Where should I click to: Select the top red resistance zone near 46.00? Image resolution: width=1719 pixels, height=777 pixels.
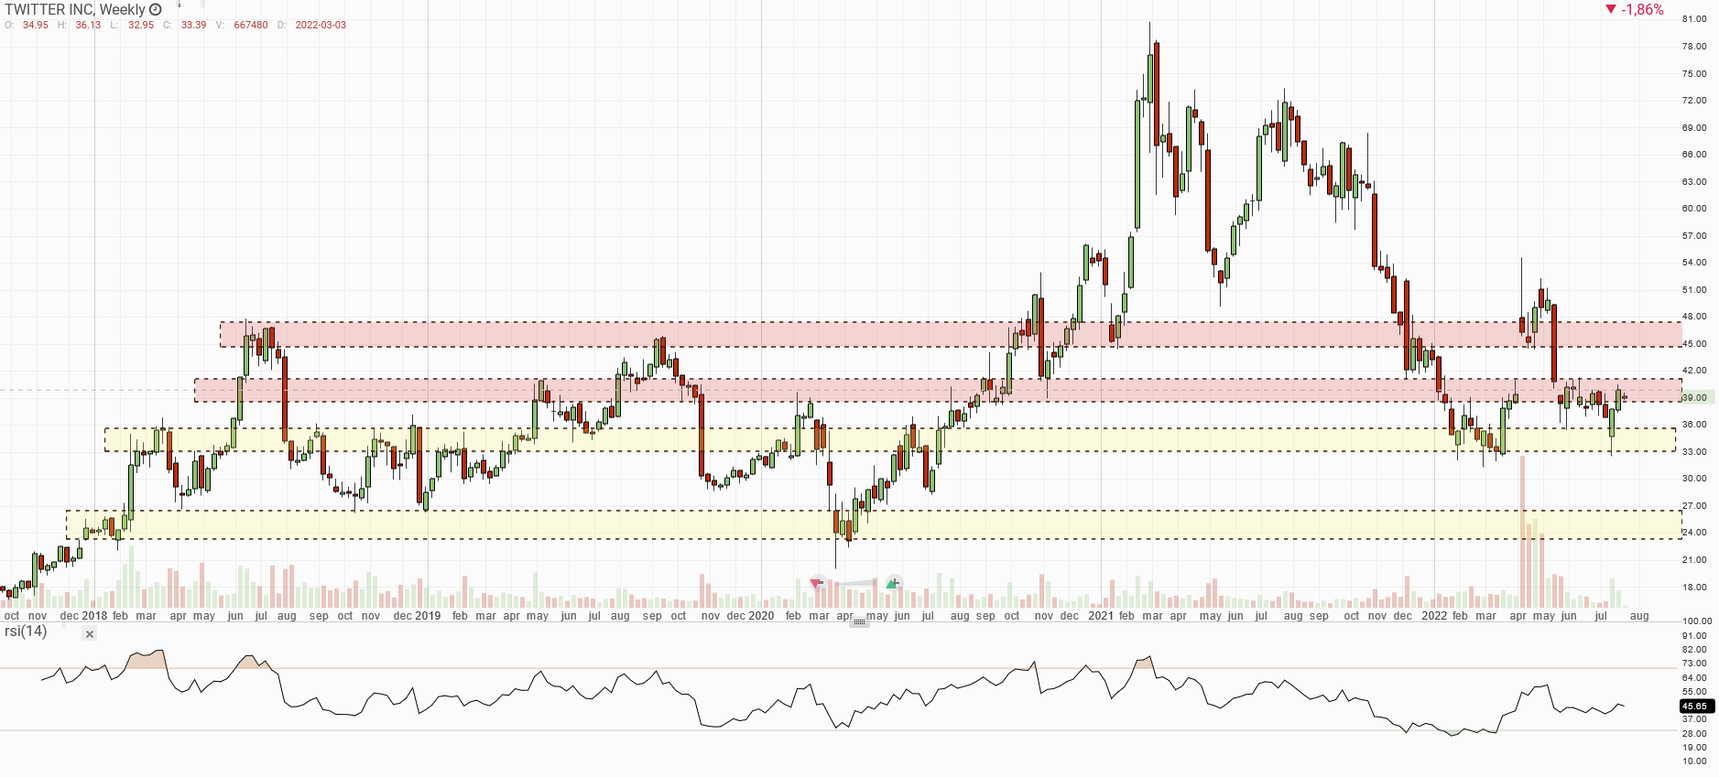pos(951,334)
